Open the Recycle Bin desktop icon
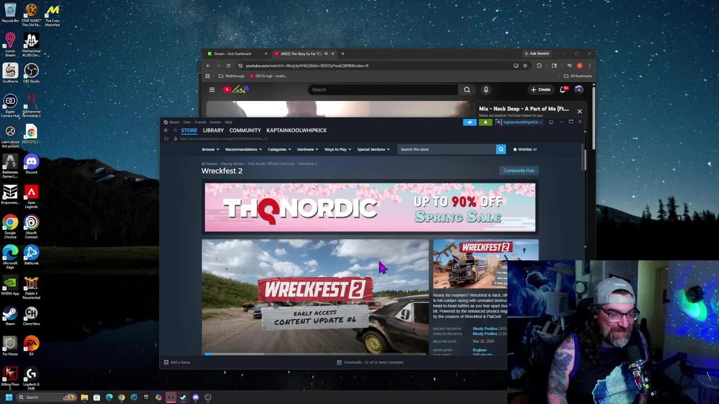The width and height of the screenshot is (719, 404). (10, 13)
